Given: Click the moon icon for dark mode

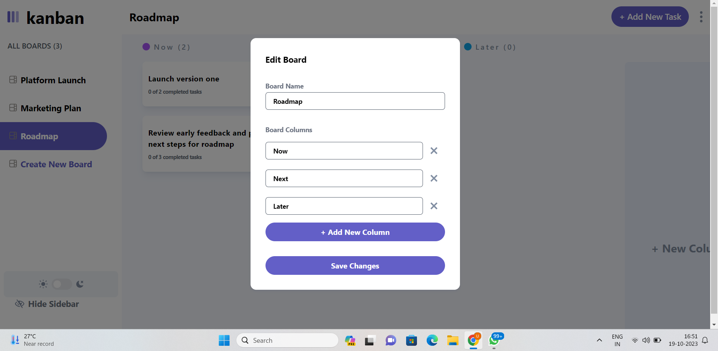Looking at the screenshot, I should point(80,284).
